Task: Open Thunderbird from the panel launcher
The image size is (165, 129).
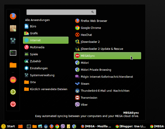Action: [46, 126]
